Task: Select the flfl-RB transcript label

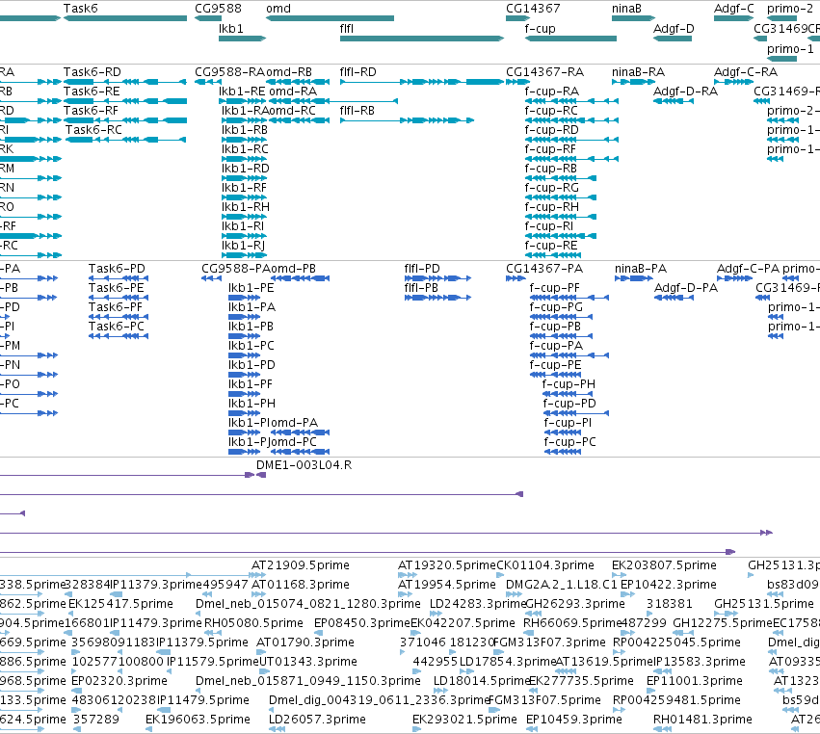Action: point(357,111)
